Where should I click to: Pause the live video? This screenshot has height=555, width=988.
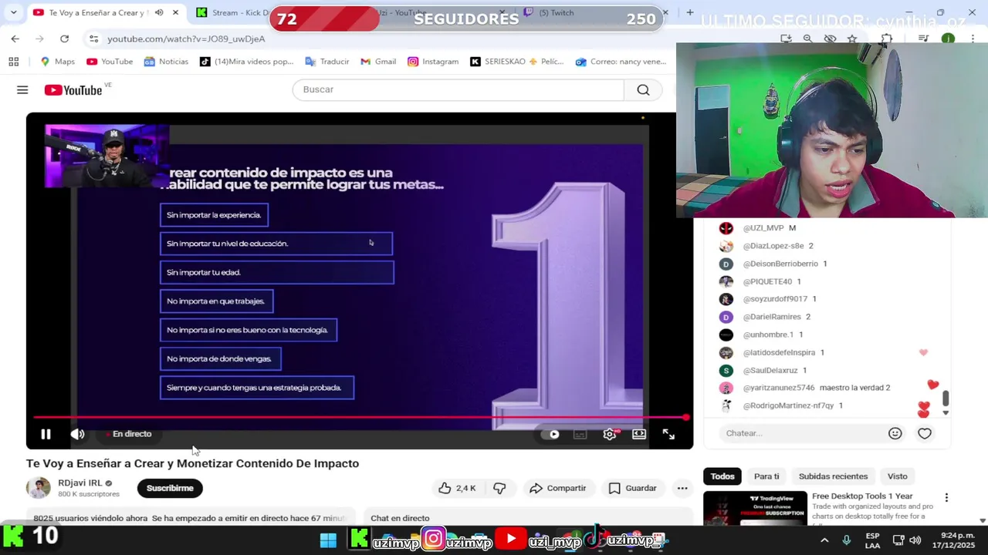(x=46, y=435)
